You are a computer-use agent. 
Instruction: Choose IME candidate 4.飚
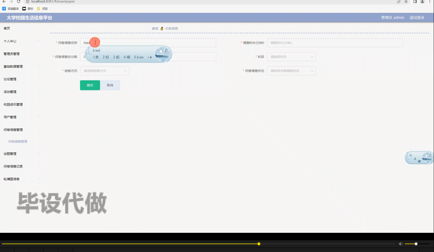[127, 57]
